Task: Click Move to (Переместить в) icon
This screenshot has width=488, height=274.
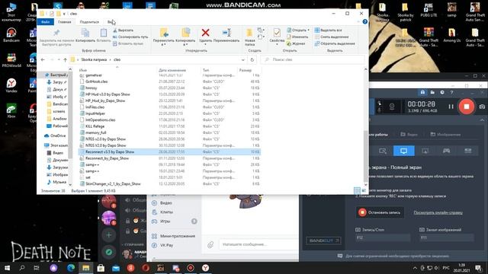Action: (164, 33)
